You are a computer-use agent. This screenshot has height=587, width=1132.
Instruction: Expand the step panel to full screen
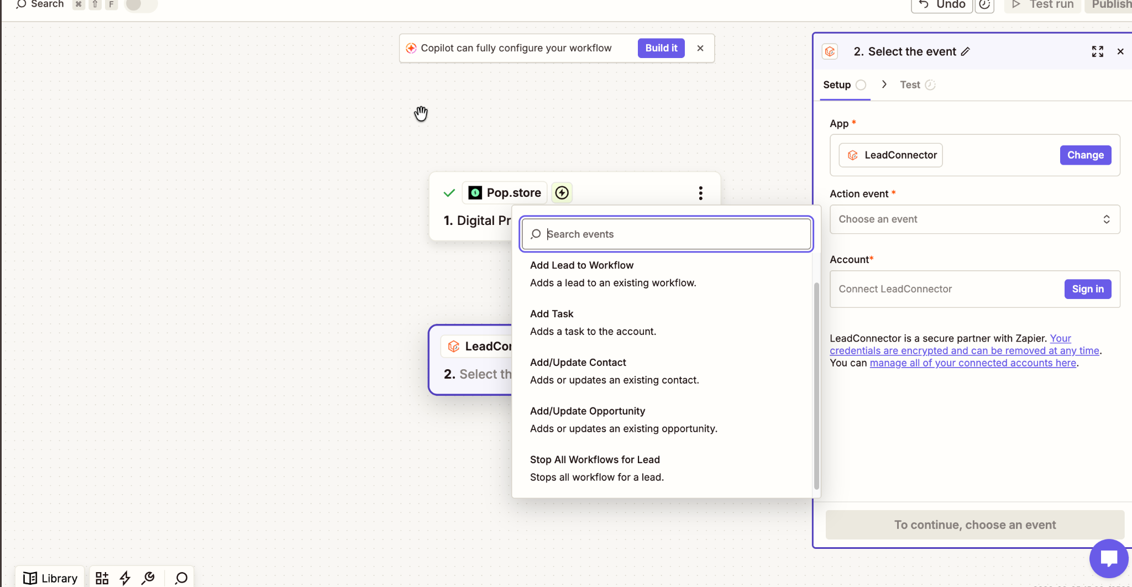[x=1098, y=51]
